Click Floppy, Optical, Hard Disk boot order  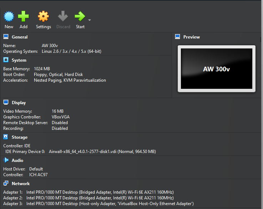coord(59,75)
